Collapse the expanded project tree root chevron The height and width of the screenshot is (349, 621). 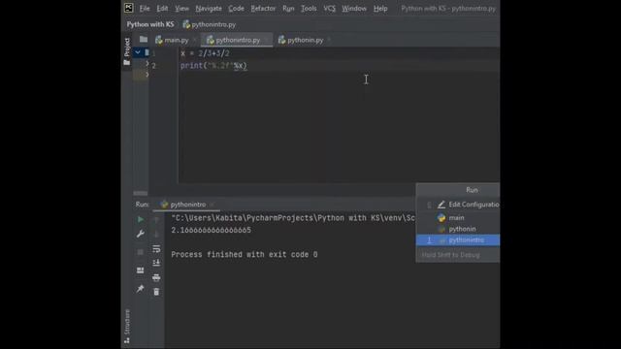(x=138, y=52)
